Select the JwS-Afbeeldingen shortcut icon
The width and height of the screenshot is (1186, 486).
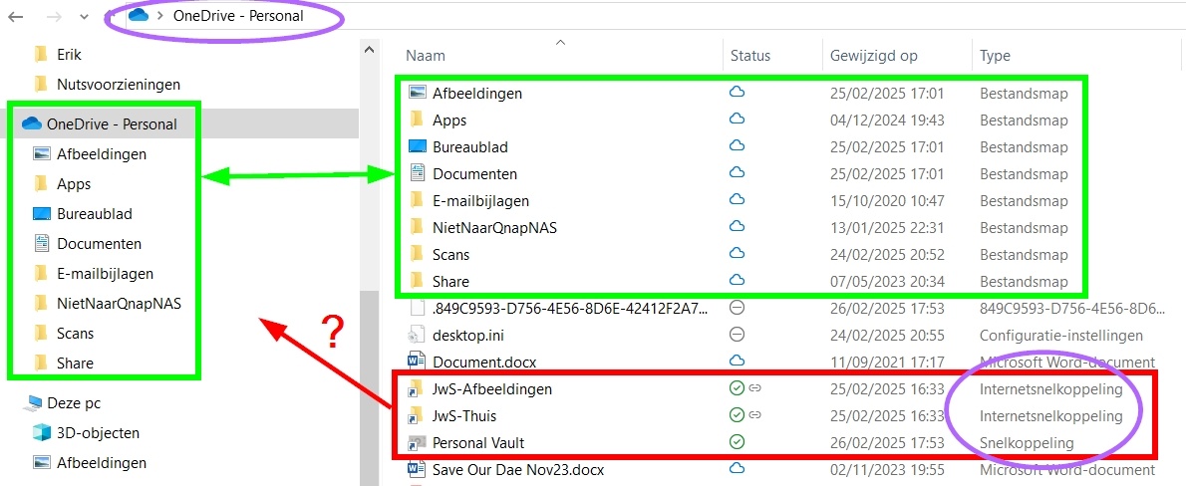pyautogui.click(x=416, y=389)
